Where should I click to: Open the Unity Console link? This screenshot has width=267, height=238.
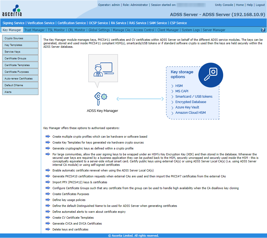tap(224, 5)
